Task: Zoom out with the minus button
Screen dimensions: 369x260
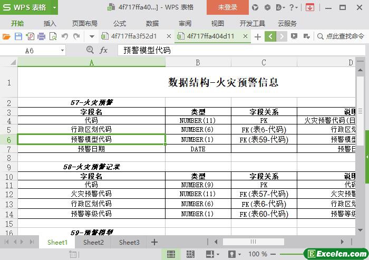Action: [x=273, y=254]
